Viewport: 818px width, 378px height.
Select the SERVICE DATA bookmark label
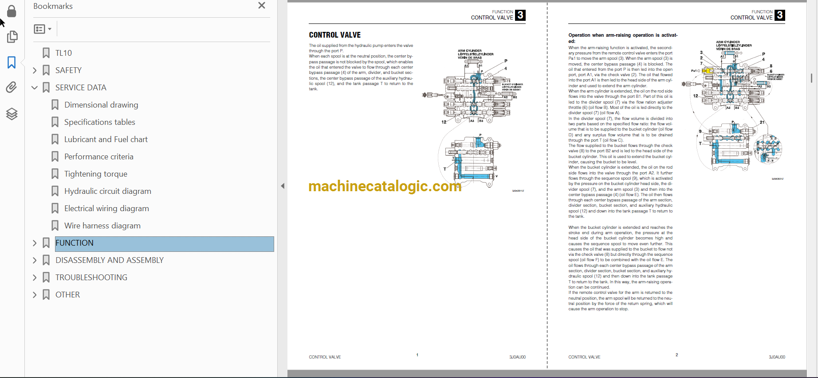click(x=81, y=88)
